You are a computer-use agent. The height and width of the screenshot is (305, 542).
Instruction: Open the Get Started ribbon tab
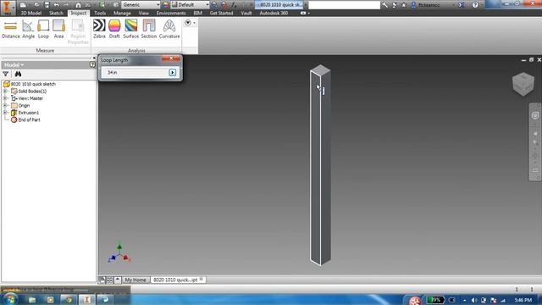point(221,14)
